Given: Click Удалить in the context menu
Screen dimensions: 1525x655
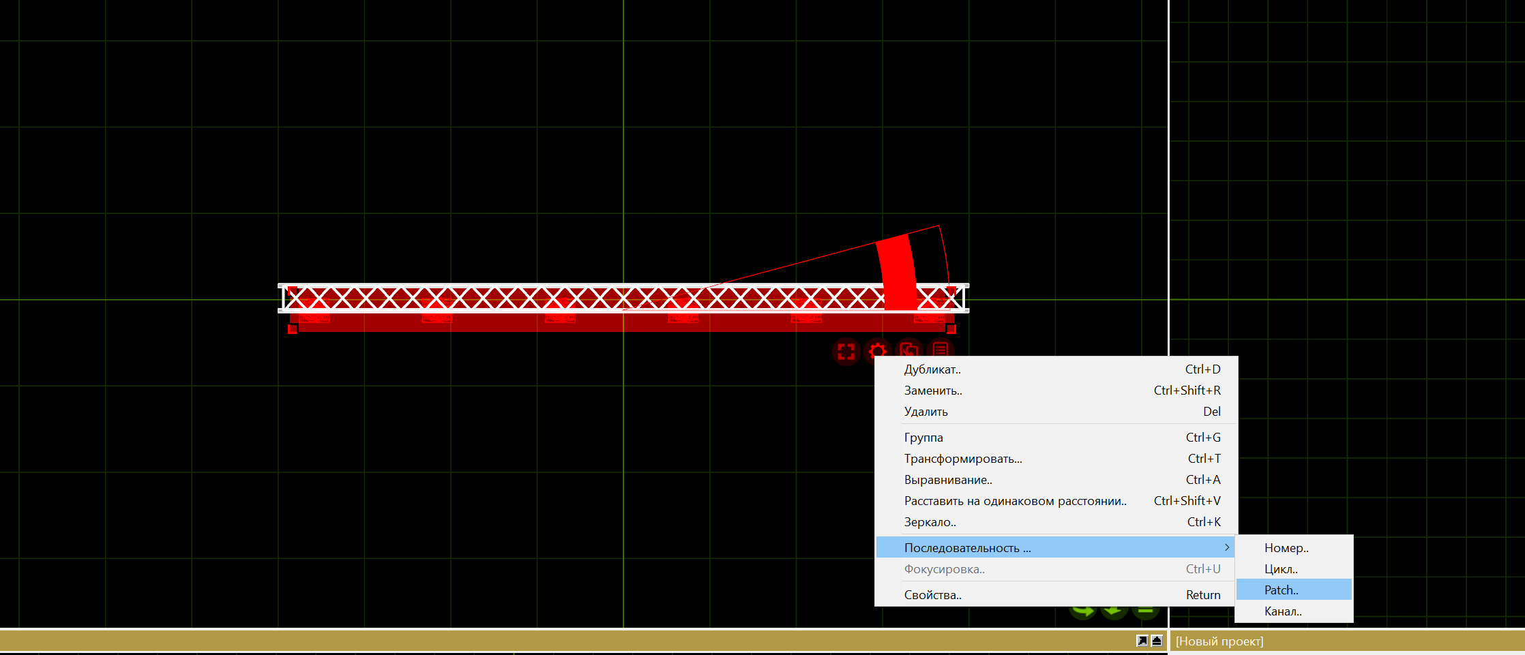Looking at the screenshot, I should coord(1056,412).
